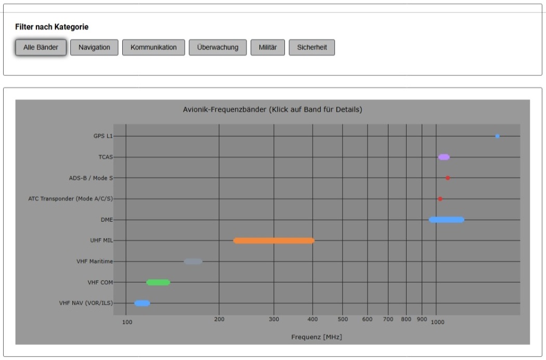This screenshot has height=360, width=546.
Task: Select the gray VHF Maritime band
Action: pyautogui.click(x=193, y=261)
